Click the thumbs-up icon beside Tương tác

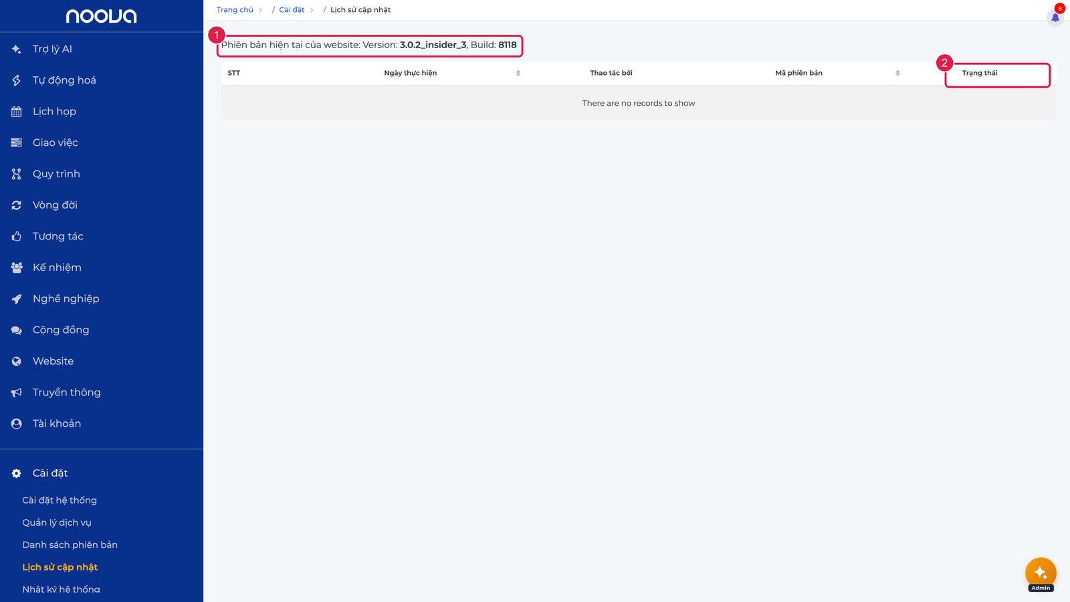click(x=17, y=236)
